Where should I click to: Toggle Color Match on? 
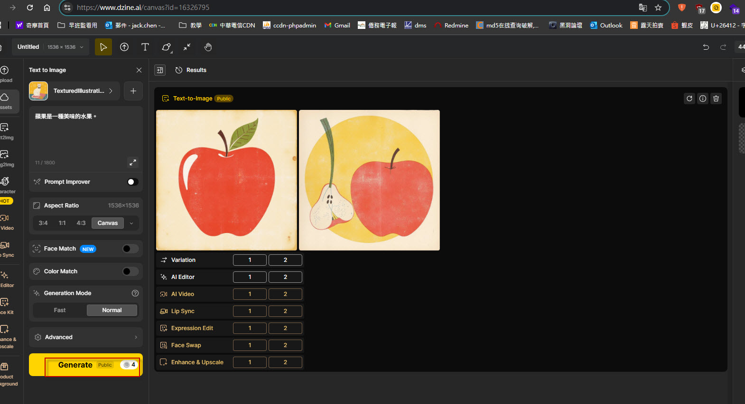click(130, 271)
